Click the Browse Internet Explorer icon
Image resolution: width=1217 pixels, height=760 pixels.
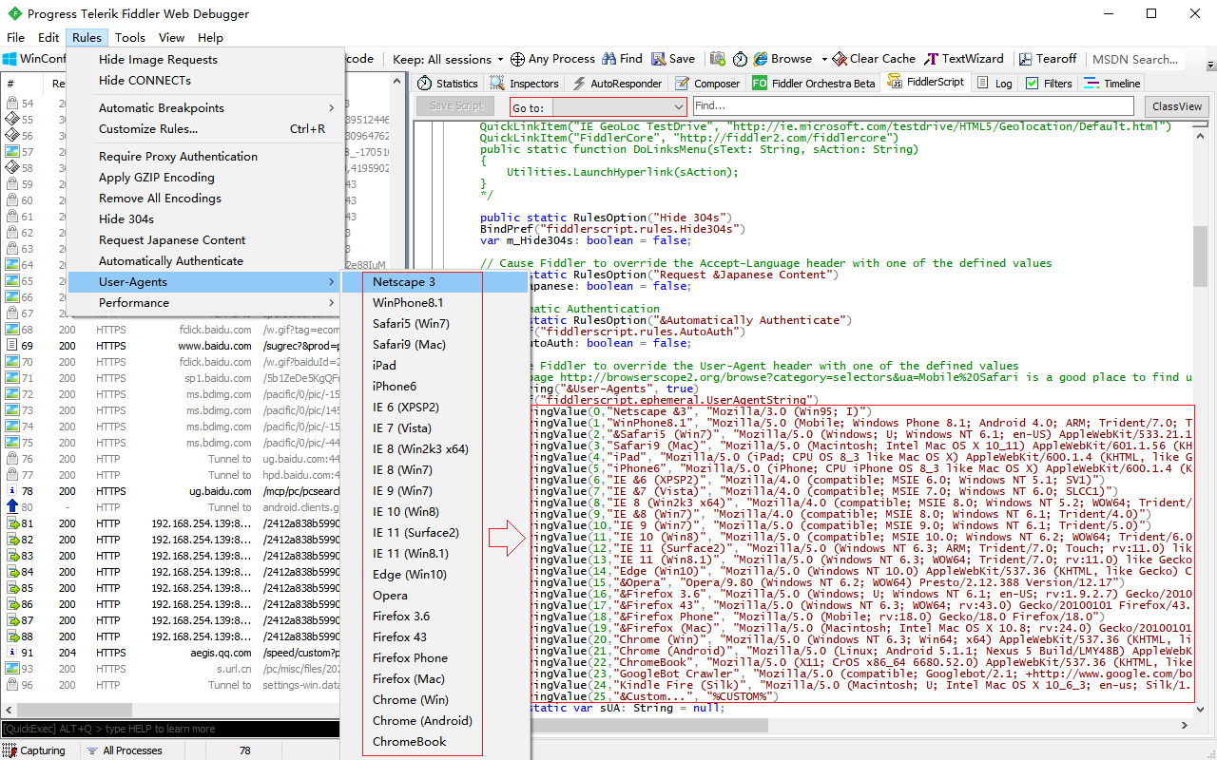760,59
